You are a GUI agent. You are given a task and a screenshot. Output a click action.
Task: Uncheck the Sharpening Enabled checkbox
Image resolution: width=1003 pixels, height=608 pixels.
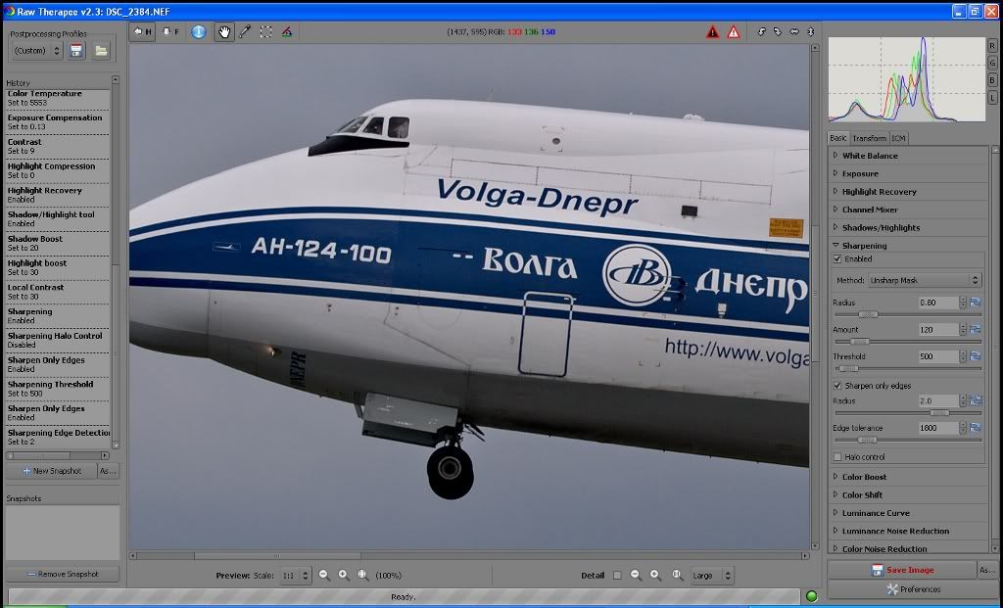(837, 258)
